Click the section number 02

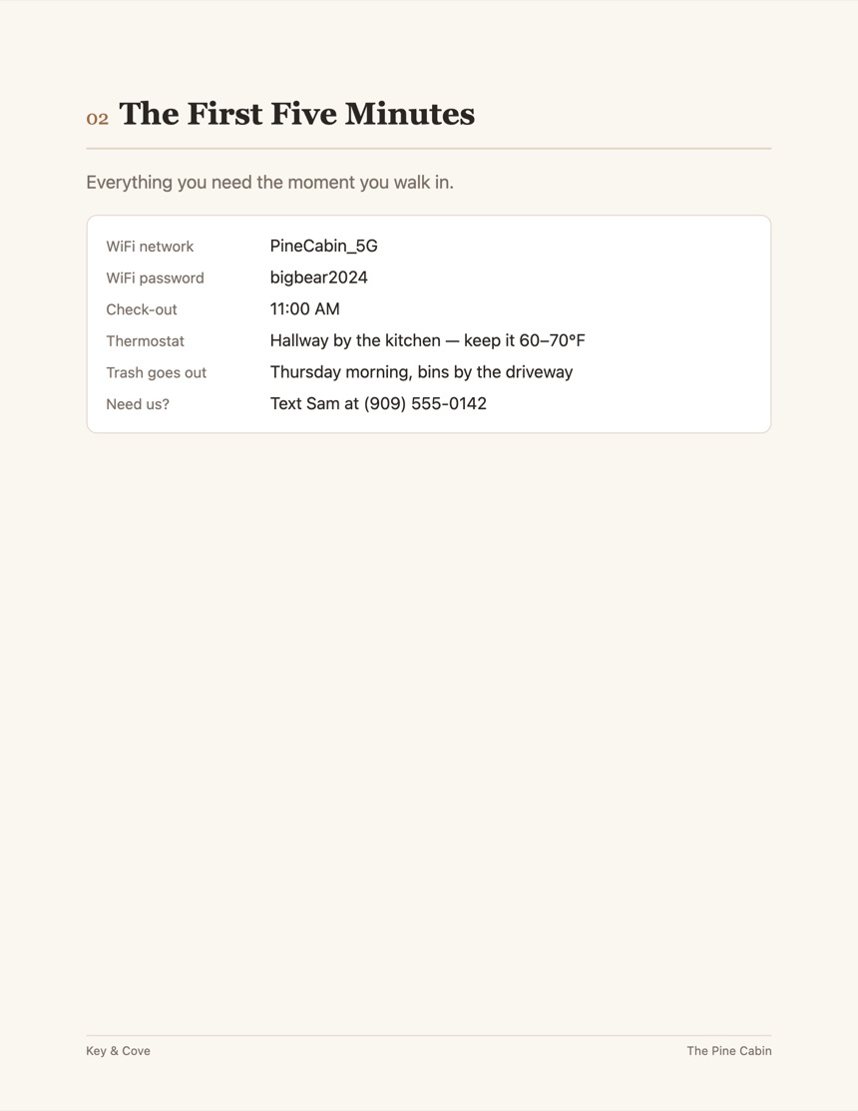point(98,119)
